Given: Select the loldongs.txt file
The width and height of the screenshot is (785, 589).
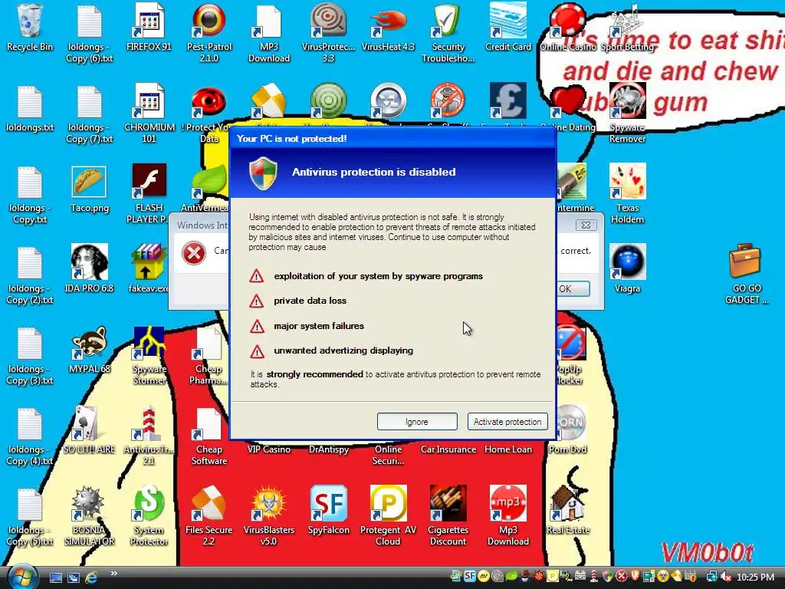Looking at the screenshot, I should 30,108.
